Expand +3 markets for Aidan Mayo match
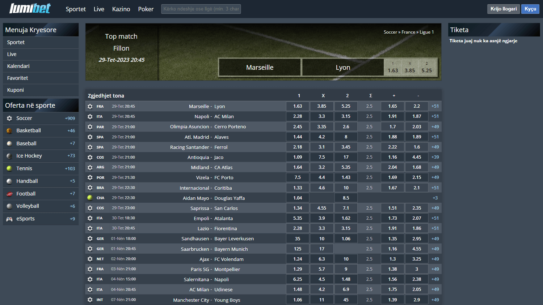543x305 pixels. [x=435, y=198]
